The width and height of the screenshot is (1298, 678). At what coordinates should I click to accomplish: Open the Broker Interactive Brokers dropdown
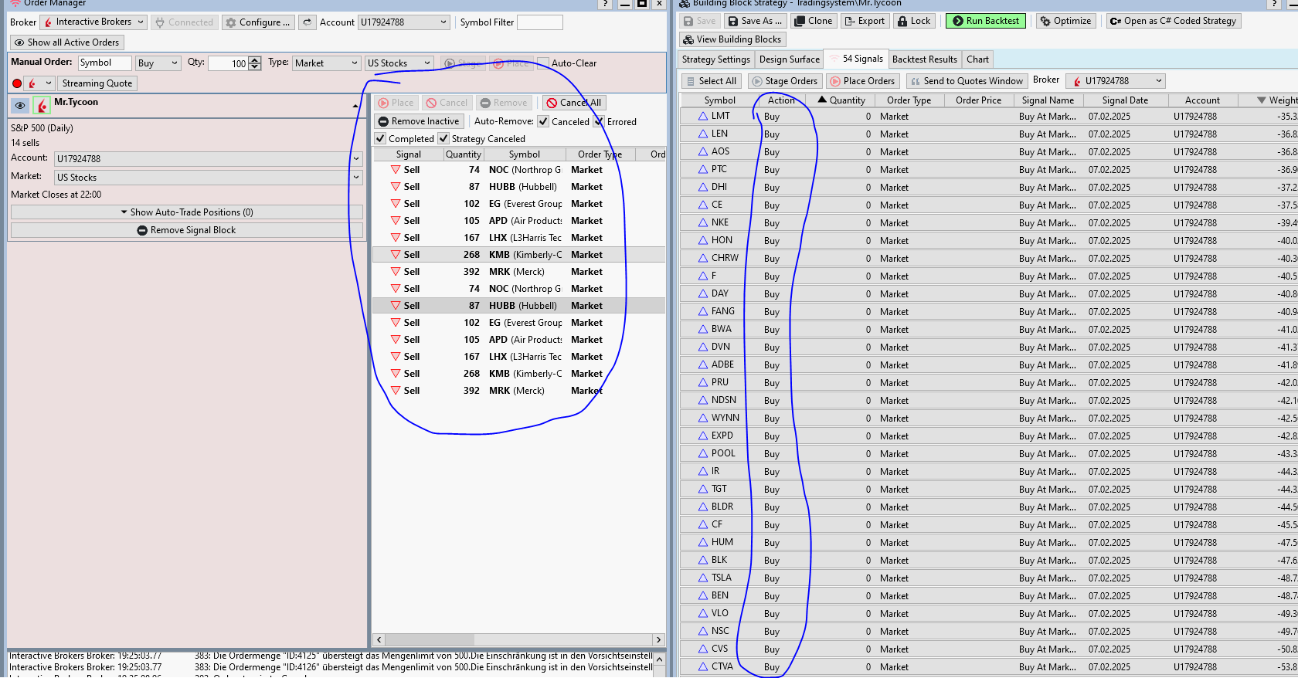93,22
